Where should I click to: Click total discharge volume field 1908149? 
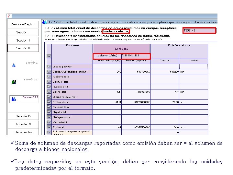(x=199, y=30)
